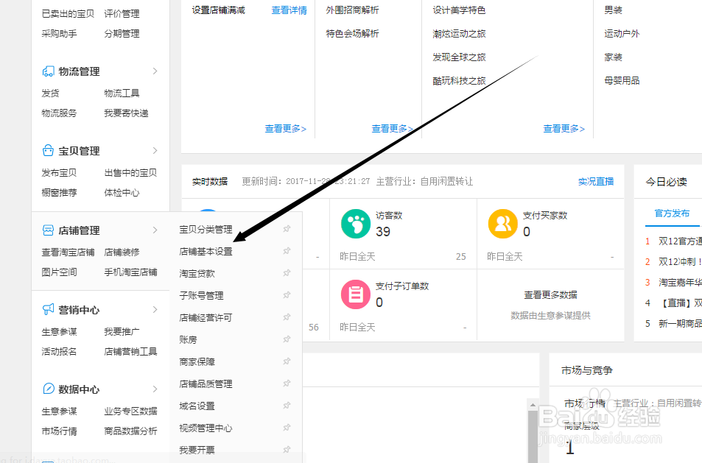The width and height of the screenshot is (702, 463).
Task: Click 分期管理 in the sidebar
Action: click(x=122, y=34)
